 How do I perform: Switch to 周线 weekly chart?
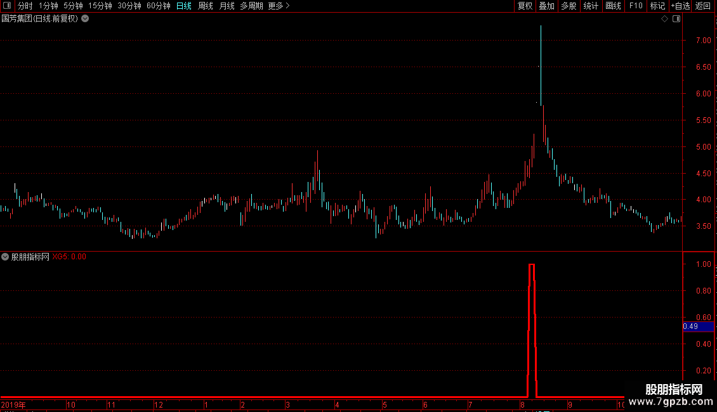pos(206,6)
